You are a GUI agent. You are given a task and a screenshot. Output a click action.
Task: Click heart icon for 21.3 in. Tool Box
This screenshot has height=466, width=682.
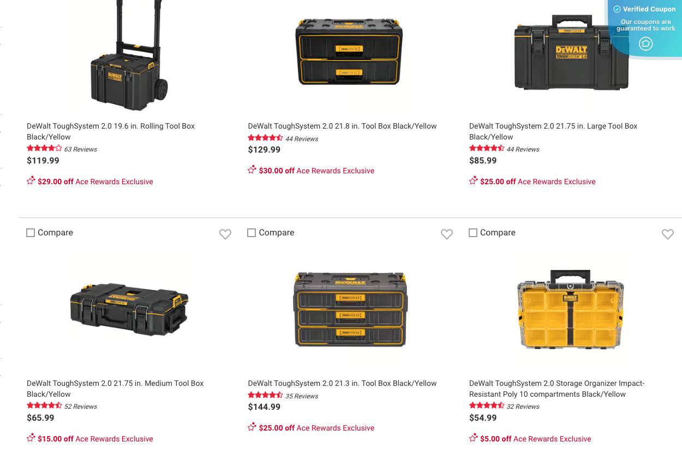click(x=447, y=234)
